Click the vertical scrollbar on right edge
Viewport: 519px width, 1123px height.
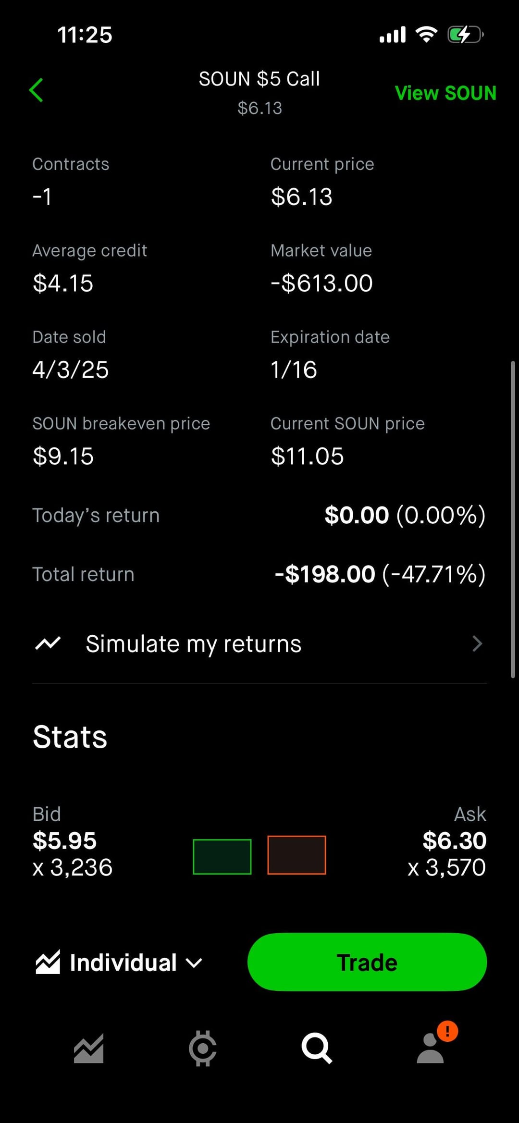pyautogui.click(x=513, y=519)
